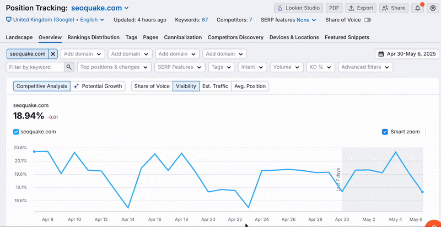Switch to the Overview tab
Viewport: 441px width, 227px height.
[x=50, y=37]
